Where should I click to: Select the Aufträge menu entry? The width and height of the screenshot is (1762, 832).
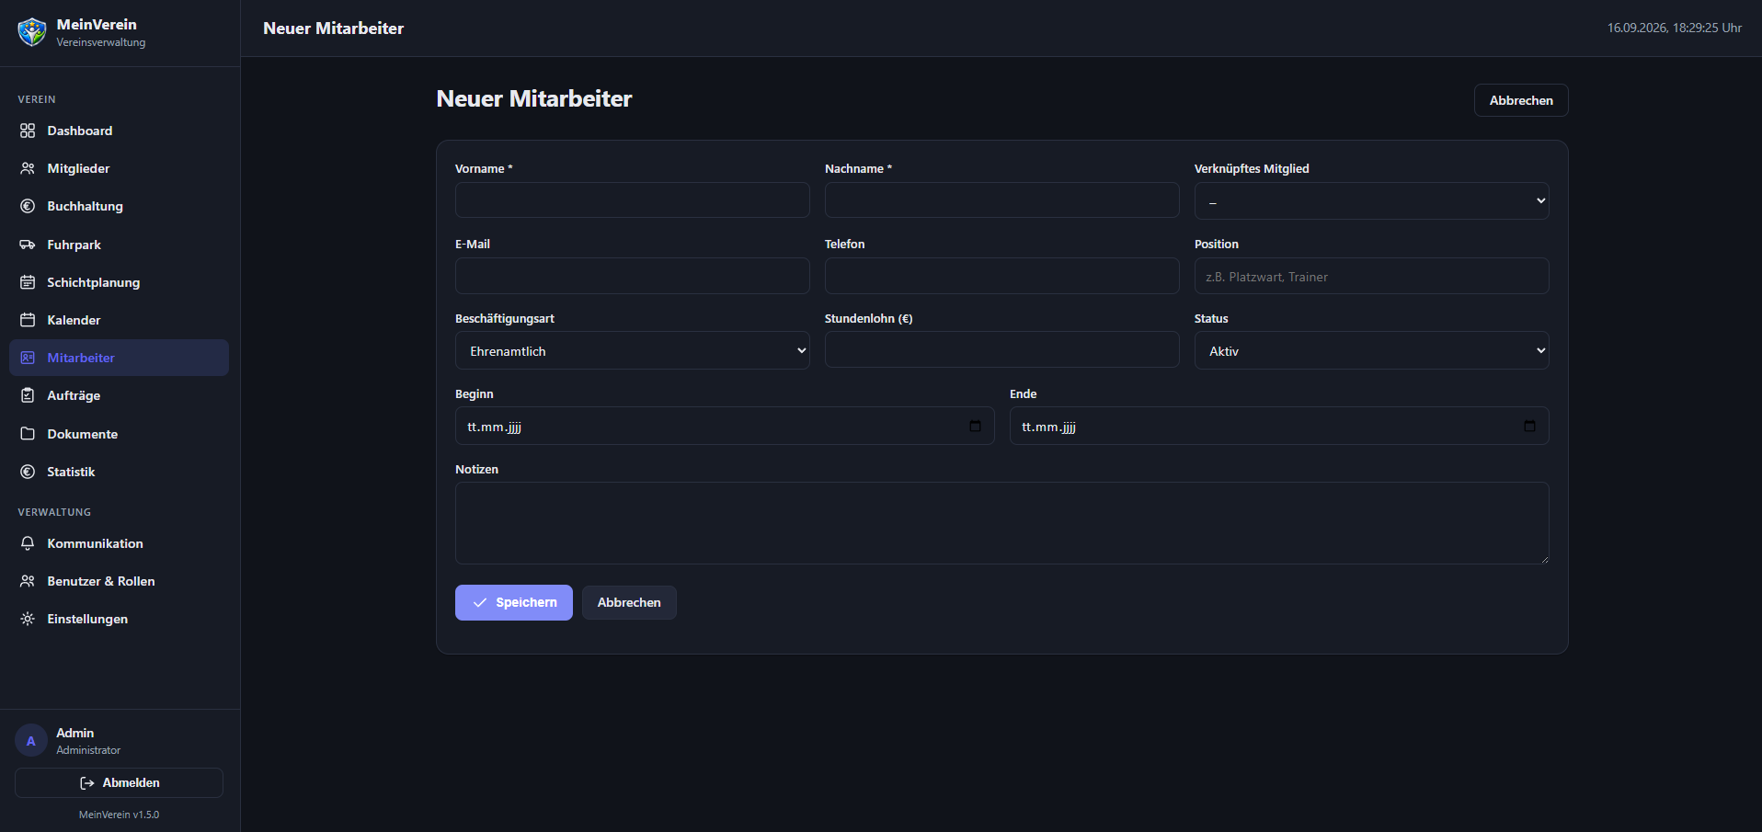click(119, 395)
